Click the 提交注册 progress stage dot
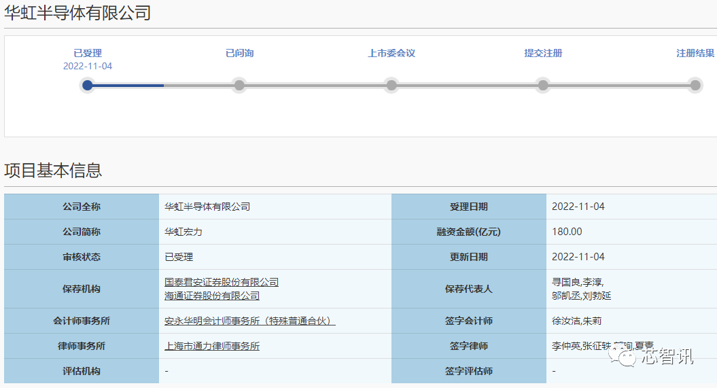Screen dimensions: 717x388 tap(543, 85)
